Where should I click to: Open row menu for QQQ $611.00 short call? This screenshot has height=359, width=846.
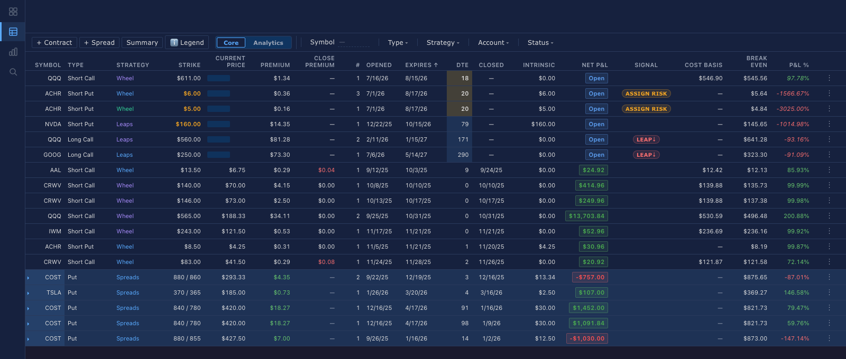pyautogui.click(x=829, y=78)
